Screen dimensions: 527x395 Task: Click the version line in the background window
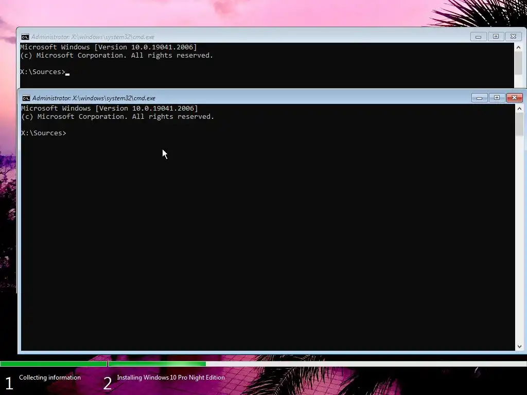(109, 47)
